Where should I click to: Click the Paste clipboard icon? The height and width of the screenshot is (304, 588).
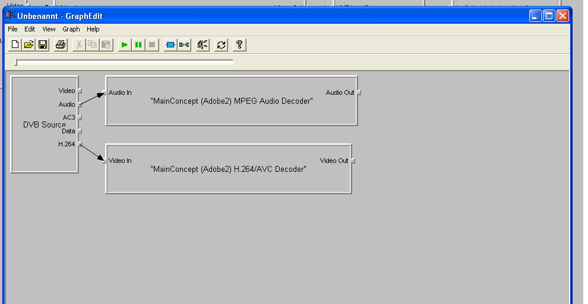tap(106, 45)
